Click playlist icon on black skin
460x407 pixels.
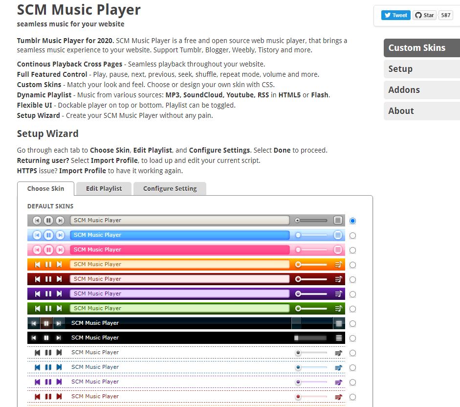click(x=339, y=338)
